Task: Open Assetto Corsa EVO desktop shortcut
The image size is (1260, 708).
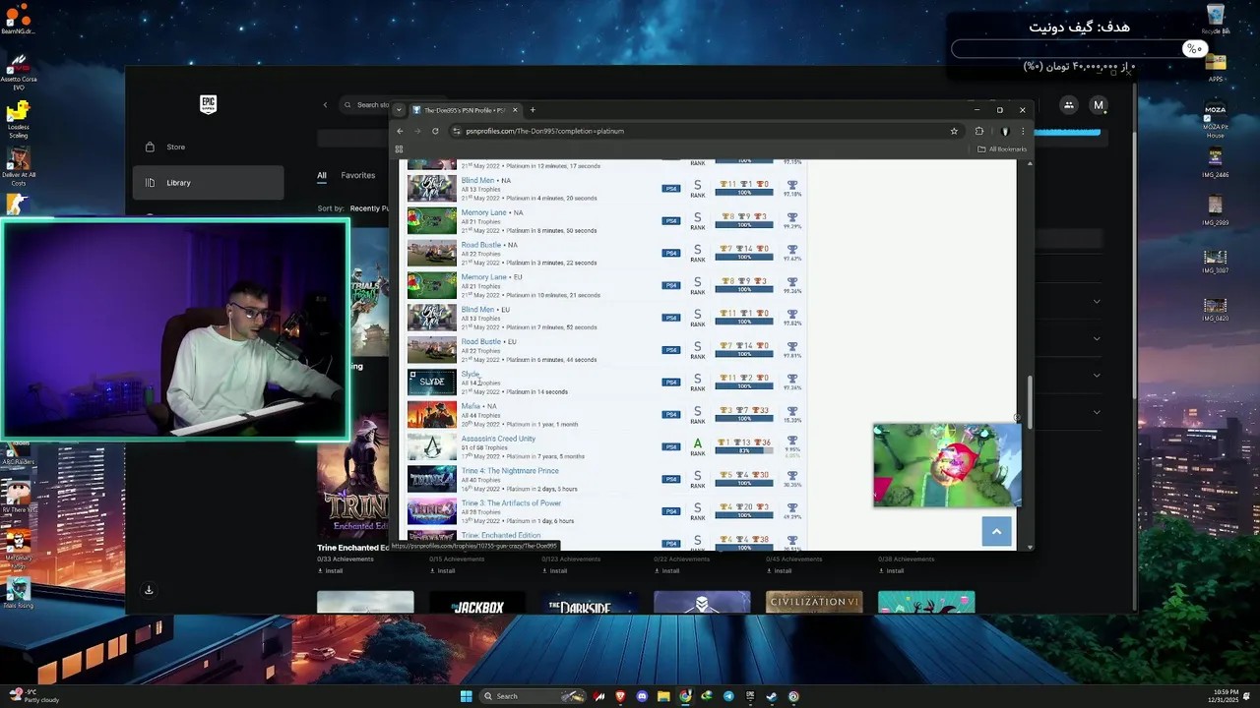Action: (18, 73)
